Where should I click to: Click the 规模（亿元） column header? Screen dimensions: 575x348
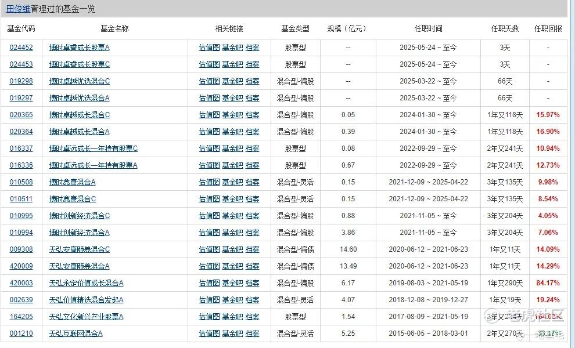pyautogui.click(x=347, y=28)
